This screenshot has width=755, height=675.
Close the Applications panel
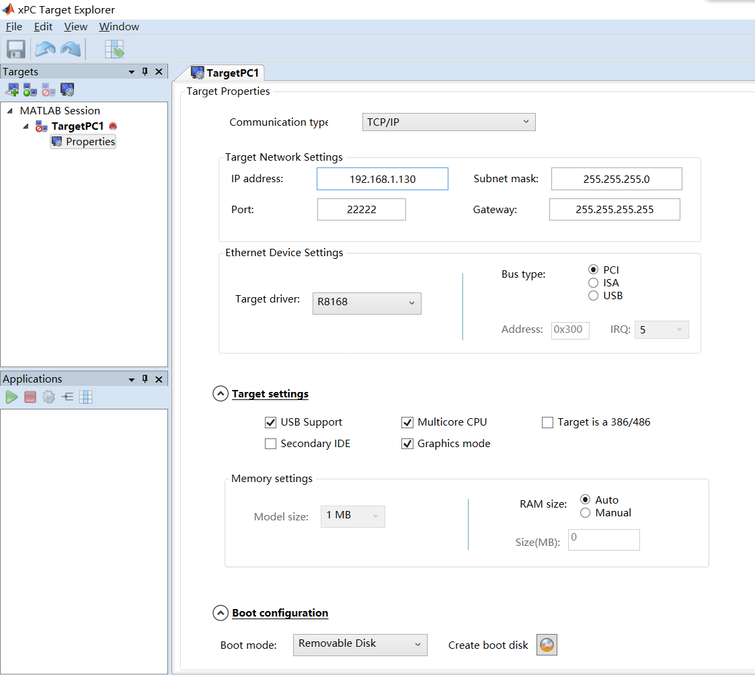159,379
